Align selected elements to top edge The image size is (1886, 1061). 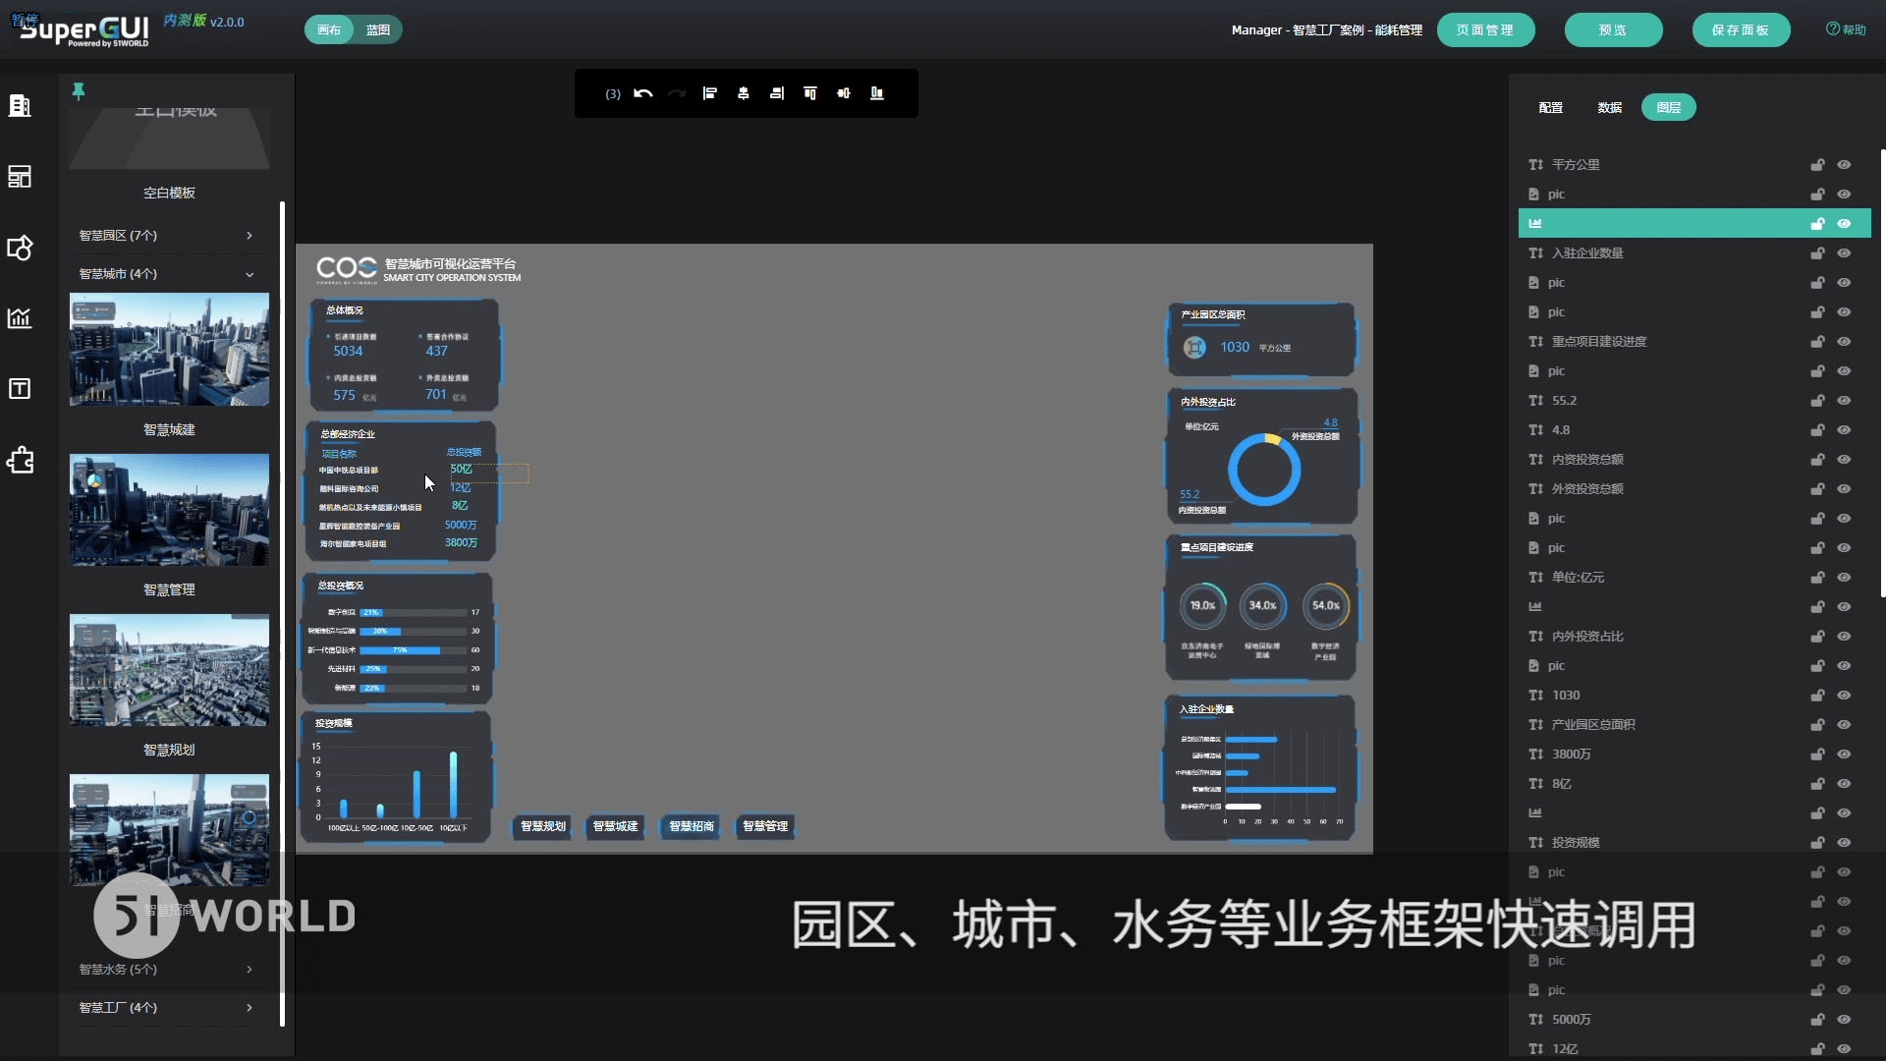[810, 93]
